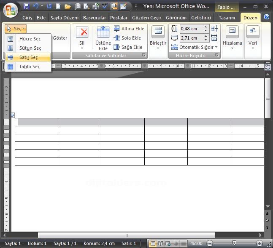Open the Gözden Geçir tab
This screenshot has width=273, height=248.
click(146, 18)
